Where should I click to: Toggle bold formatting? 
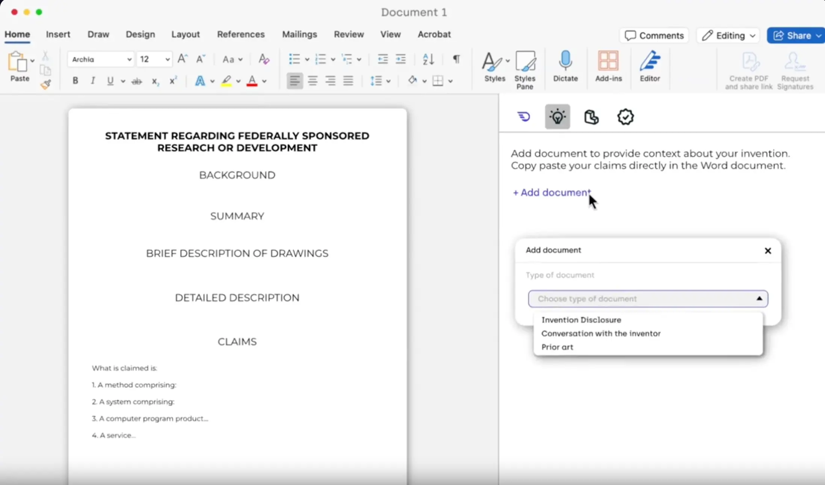click(x=75, y=81)
